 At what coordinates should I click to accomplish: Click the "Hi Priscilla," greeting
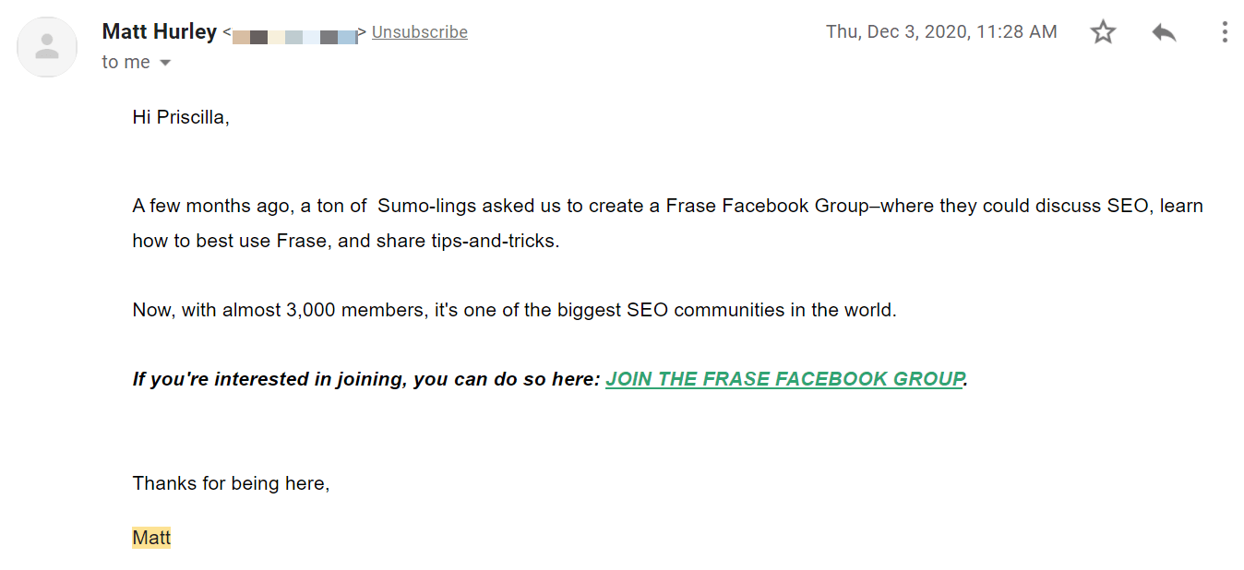coord(181,118)
